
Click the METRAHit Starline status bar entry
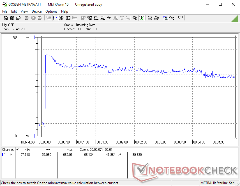tap(217, 183)
